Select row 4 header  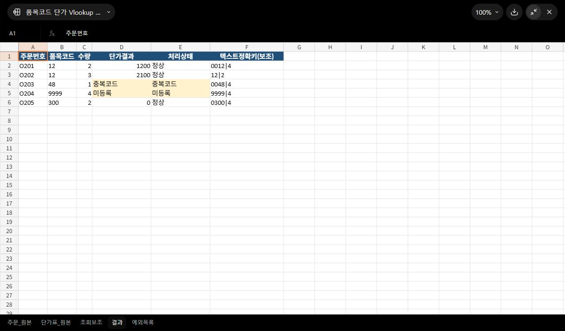(9, 84)
